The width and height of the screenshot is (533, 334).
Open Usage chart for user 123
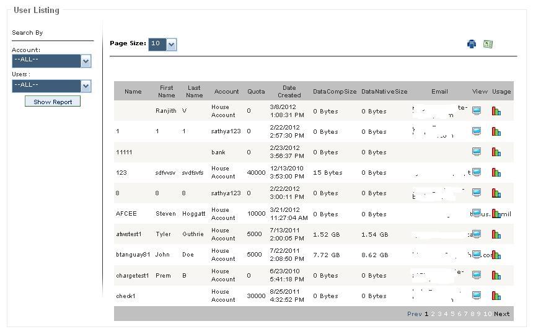tap(496, 172)
